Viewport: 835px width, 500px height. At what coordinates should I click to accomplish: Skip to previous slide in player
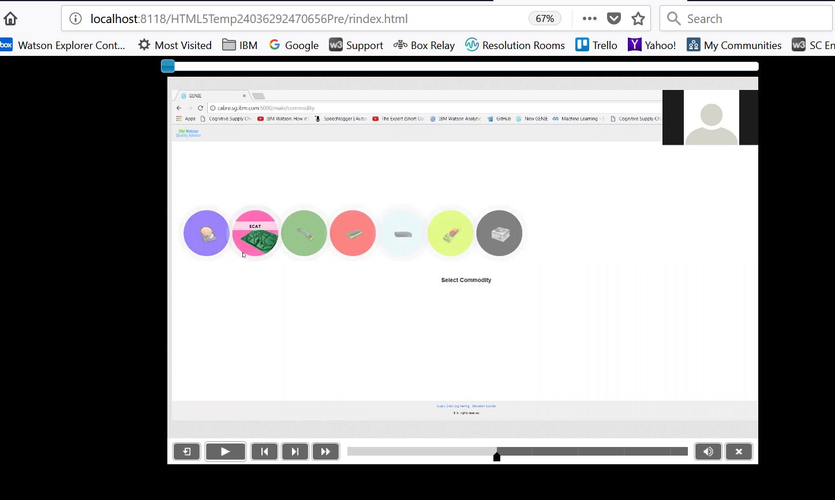pyautogui.click(x=264, y=452)
